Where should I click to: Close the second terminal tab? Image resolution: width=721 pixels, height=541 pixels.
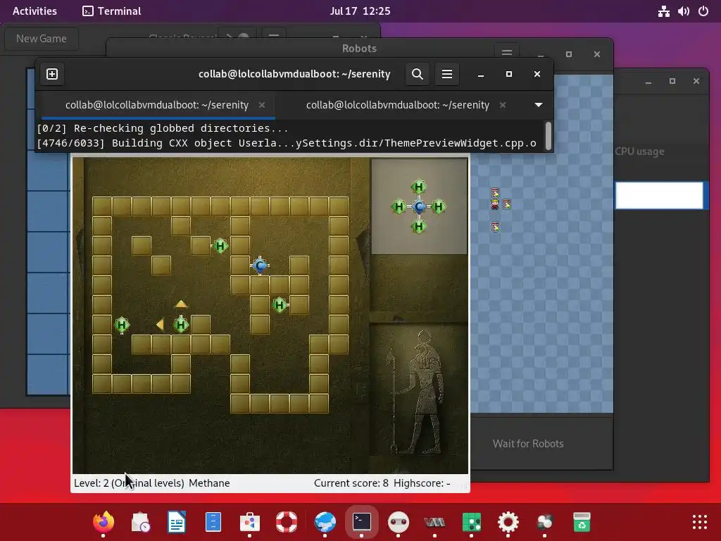(503, 105)
